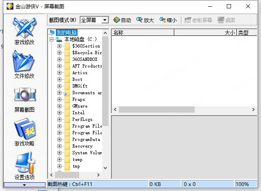Screen dimensions: 261x191
Task: Click the Intel folder icon
Action: click(67, 113)
